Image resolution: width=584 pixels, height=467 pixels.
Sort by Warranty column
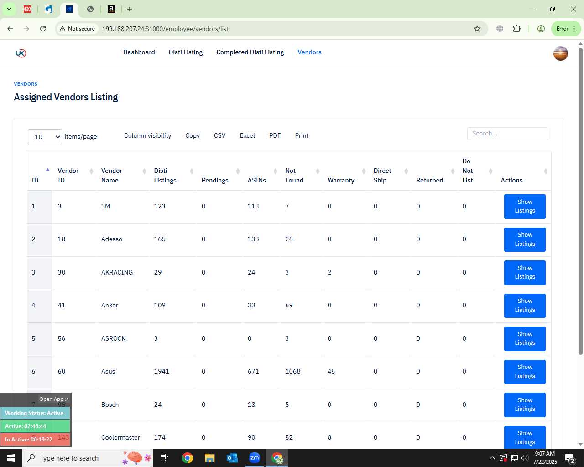pos(345,171)
